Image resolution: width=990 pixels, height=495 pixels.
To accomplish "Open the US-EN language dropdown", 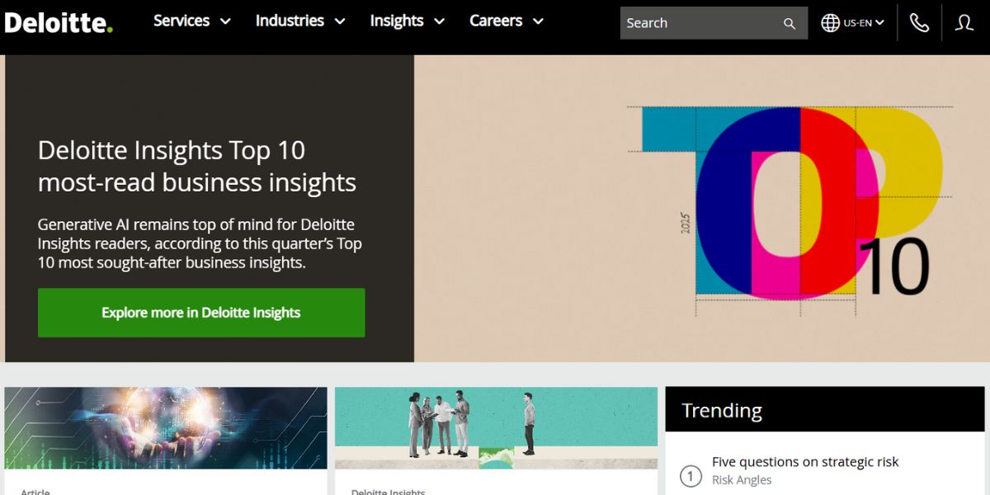I will (864, 23).
